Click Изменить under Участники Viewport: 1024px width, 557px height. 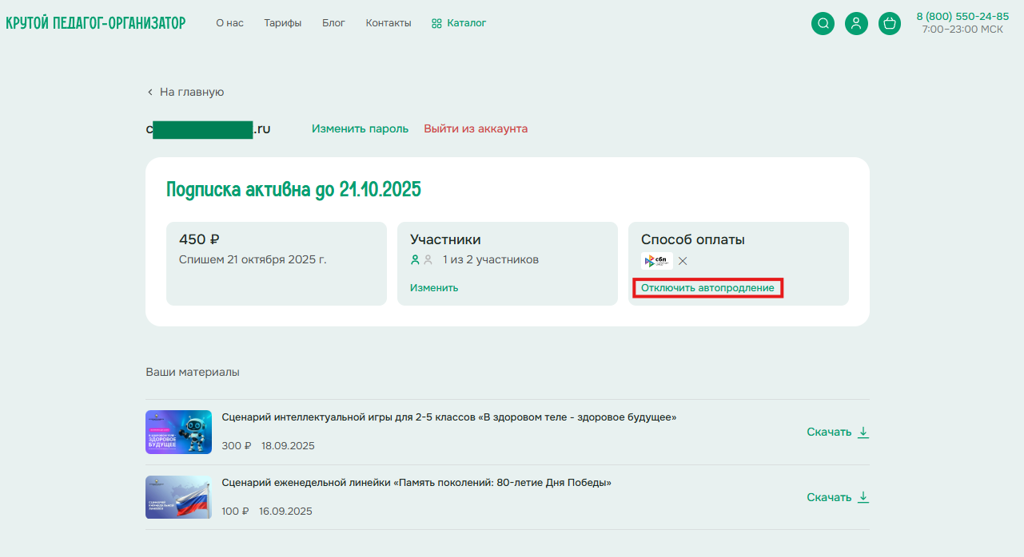[x=434, y=287]
